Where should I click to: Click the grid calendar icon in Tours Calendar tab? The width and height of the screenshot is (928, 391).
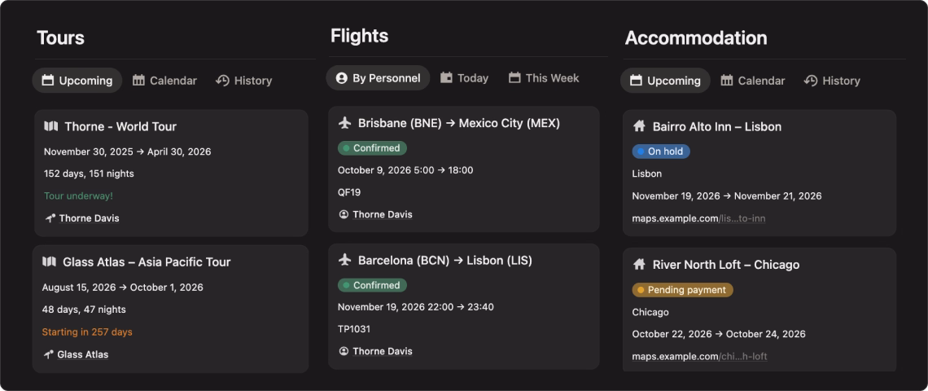click(138, 81)
